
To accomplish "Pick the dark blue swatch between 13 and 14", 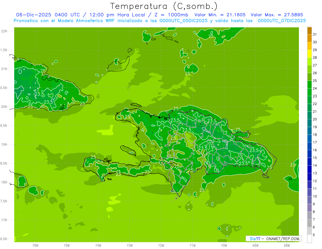I will click(x=309, y=169).
